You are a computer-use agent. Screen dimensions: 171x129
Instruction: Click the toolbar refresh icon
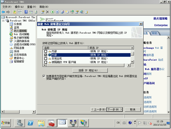pos(36,12)
